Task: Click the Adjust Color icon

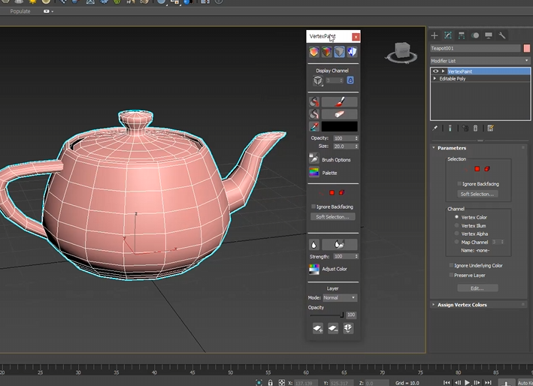Action: [x=315, y=269]
